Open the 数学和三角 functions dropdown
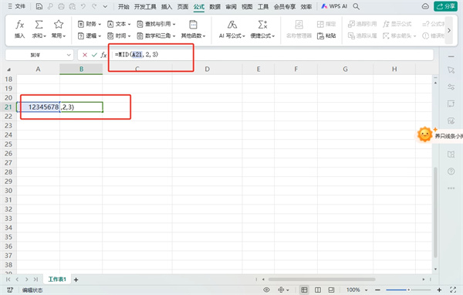 pos(156,36)
